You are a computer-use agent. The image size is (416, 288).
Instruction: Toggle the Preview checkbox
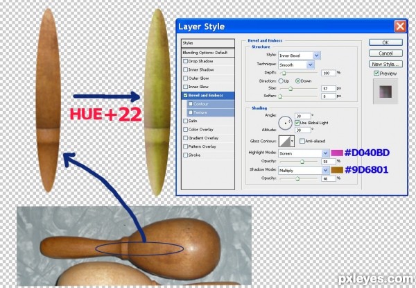click(x=376, y=74)
